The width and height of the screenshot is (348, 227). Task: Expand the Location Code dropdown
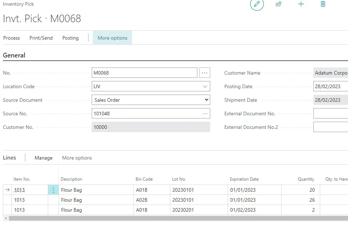[205, 86]
